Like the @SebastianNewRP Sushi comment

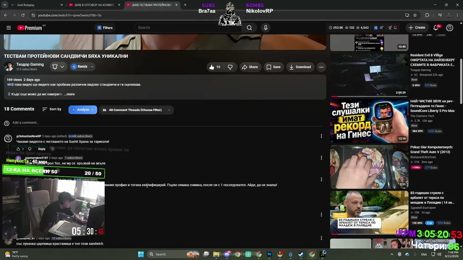click(x=18, y=149)
